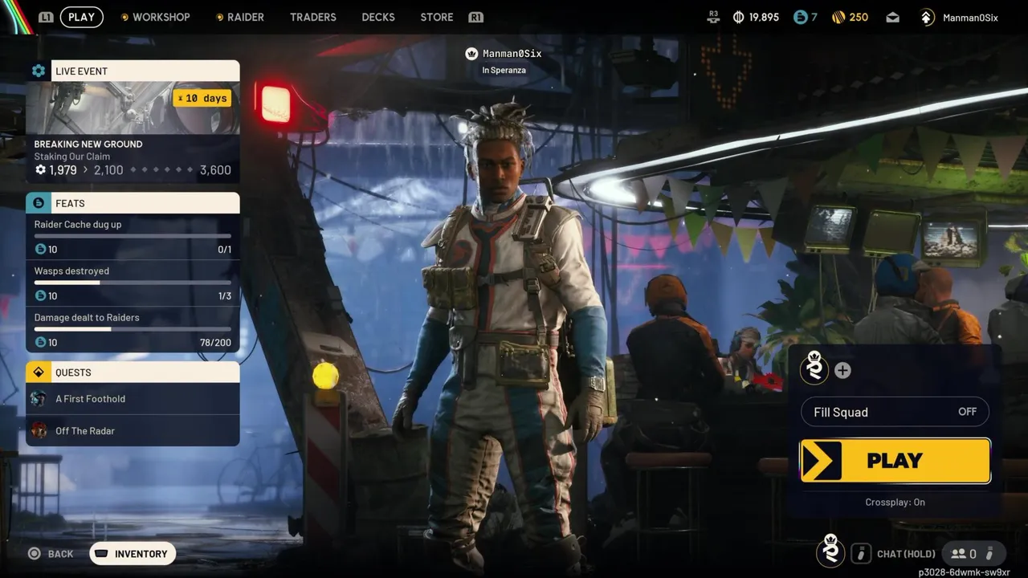Click reward icon under Damage dealt to Raiders
Viewport: 1028px width, 578px height.
40,343
